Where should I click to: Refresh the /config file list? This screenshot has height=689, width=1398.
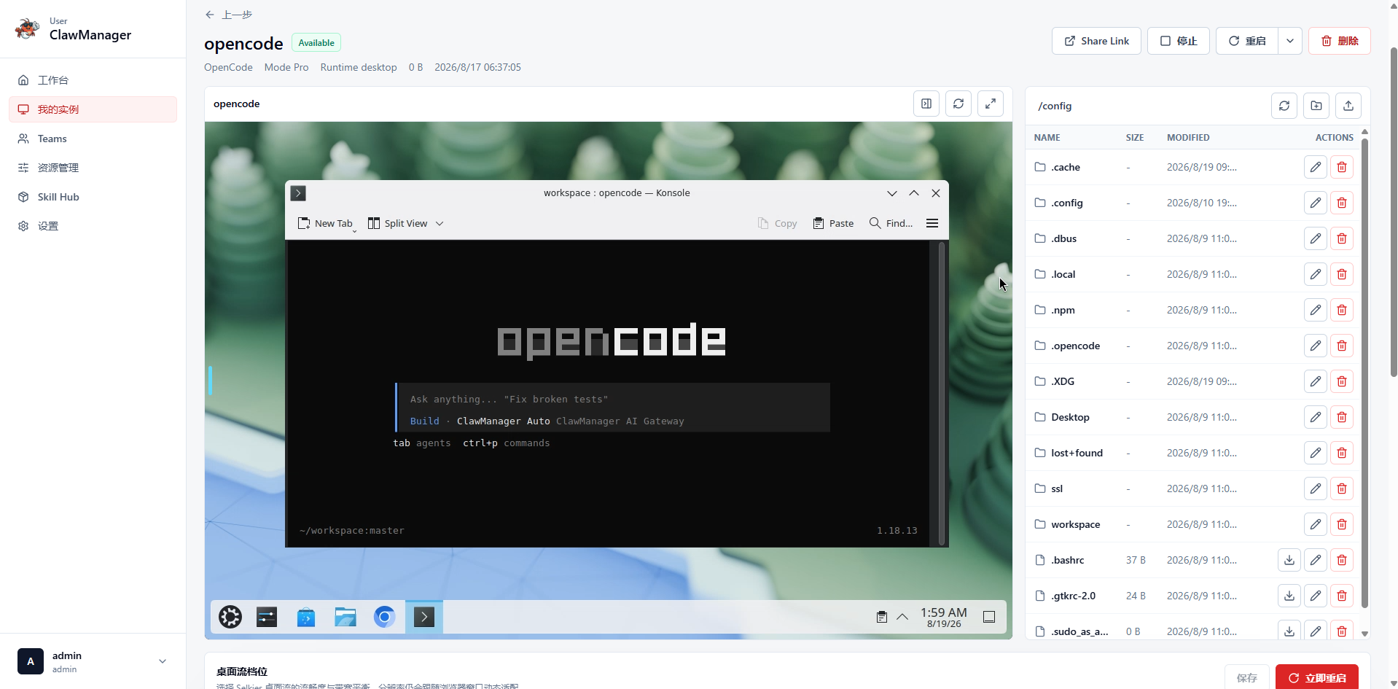coord(1284,106)
